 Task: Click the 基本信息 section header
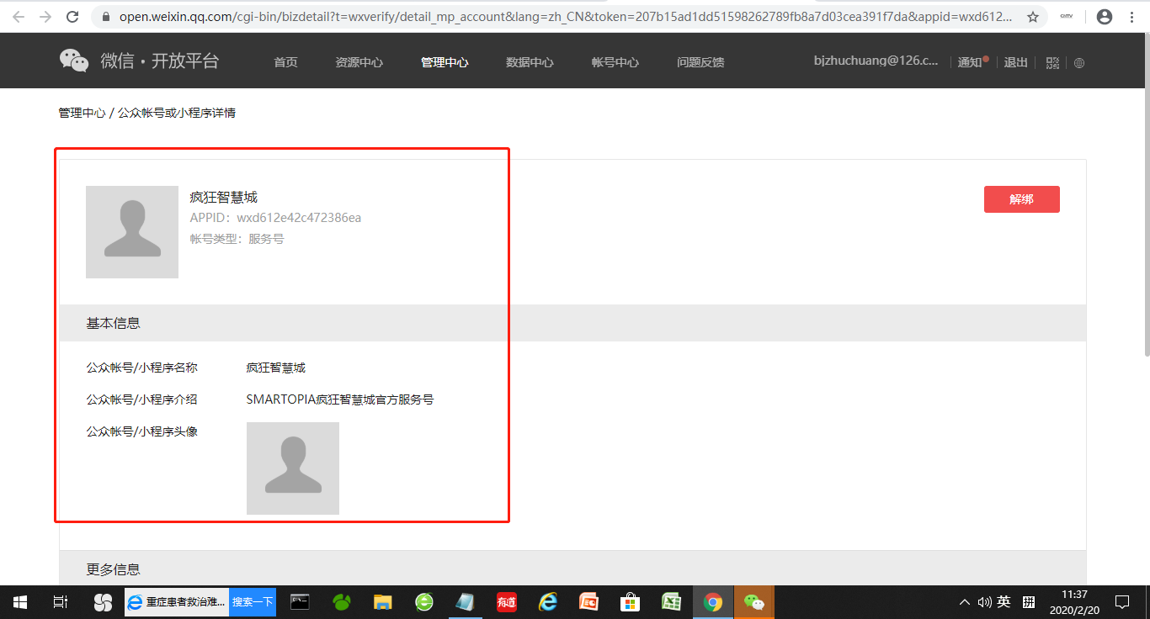572,323
